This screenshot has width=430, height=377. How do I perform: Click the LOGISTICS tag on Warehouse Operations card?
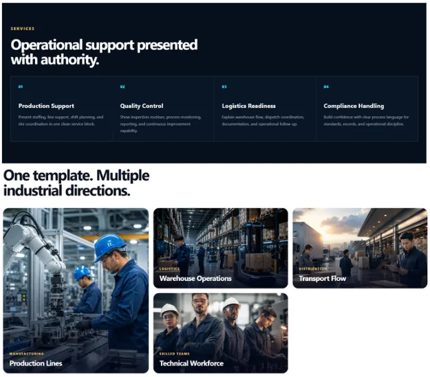pyautogui.click(x=169, y=269)
